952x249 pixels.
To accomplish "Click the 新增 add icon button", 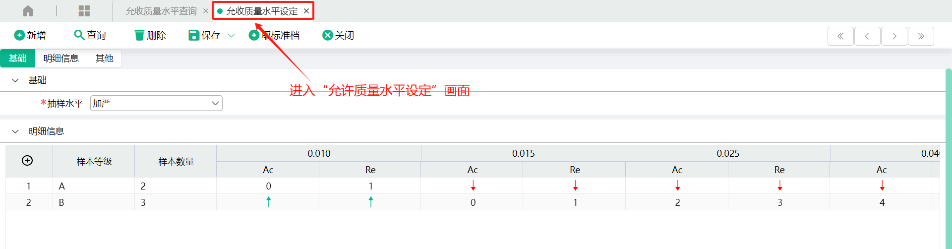I will [19, 35].
